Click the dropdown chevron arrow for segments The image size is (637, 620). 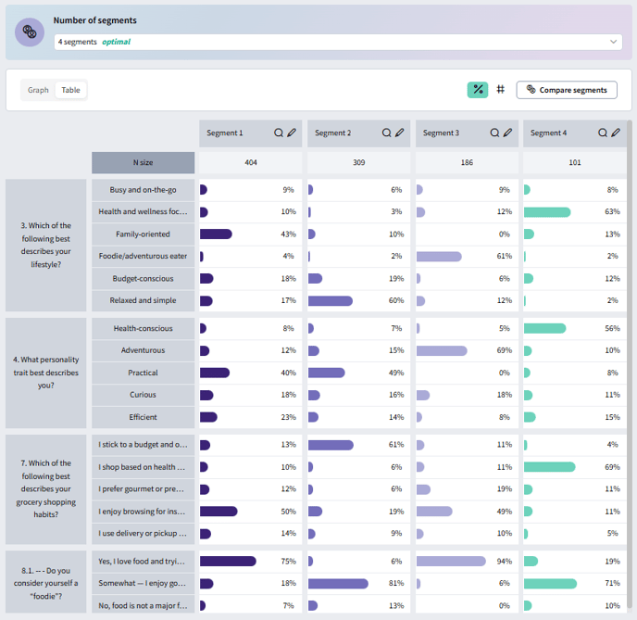(614, 42)
